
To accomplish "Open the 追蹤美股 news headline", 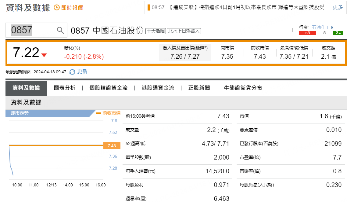I will [x=249, y=7].
